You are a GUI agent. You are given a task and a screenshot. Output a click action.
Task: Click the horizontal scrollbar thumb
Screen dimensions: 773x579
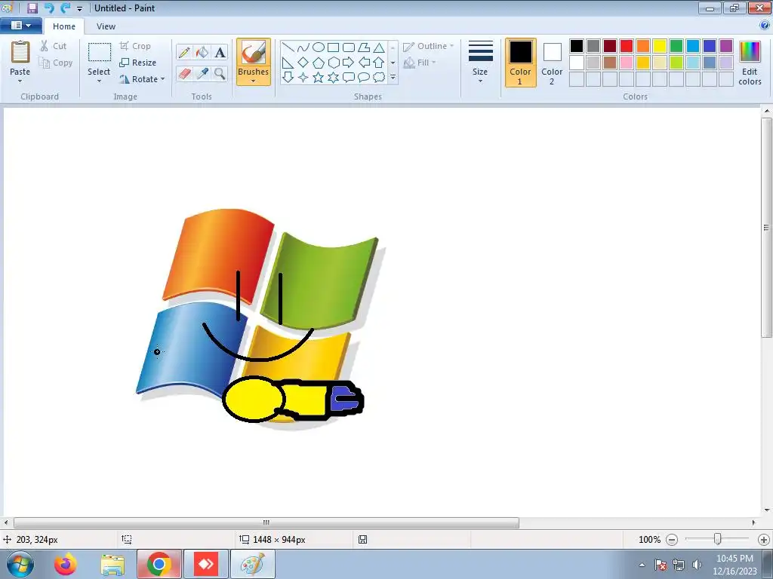click(x=266, y=522)
